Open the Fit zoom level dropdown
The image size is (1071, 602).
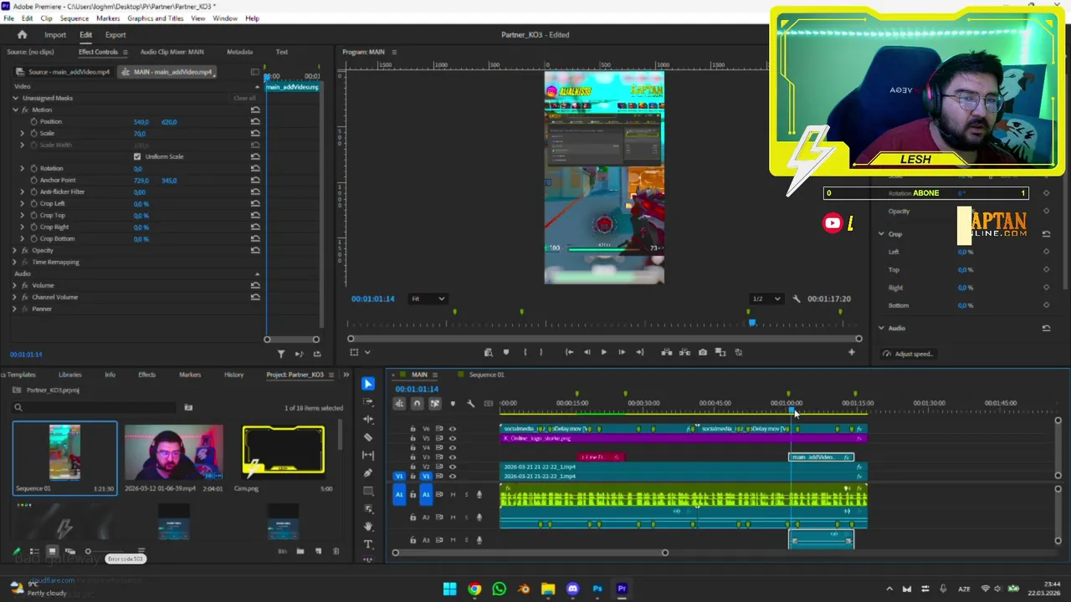point(428,298)
